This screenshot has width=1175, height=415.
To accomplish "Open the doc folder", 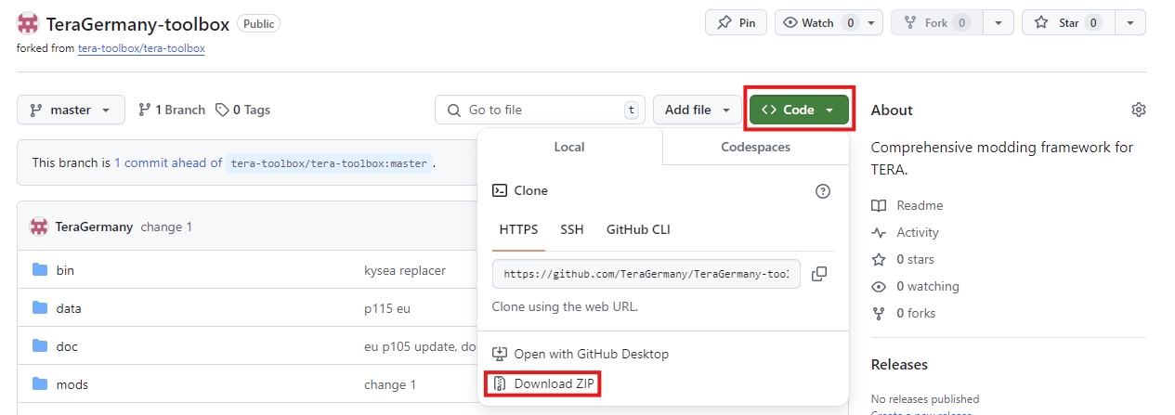I will click(67, 346).
